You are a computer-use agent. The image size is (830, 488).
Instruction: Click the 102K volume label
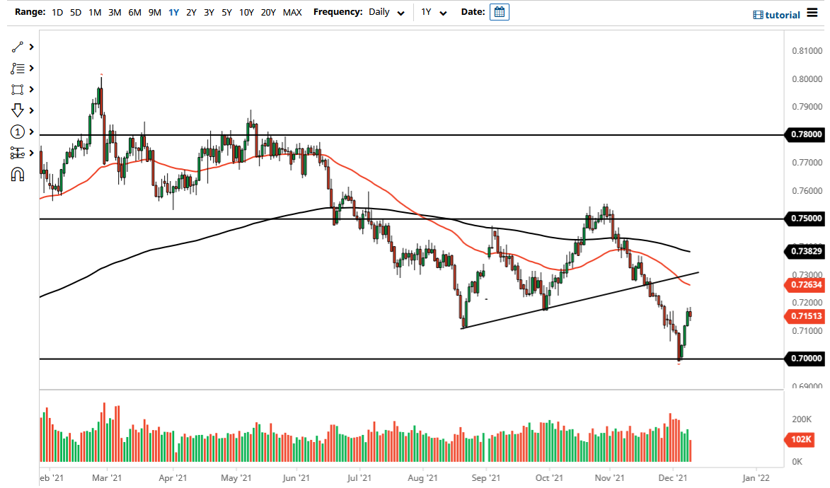(799, 440)
